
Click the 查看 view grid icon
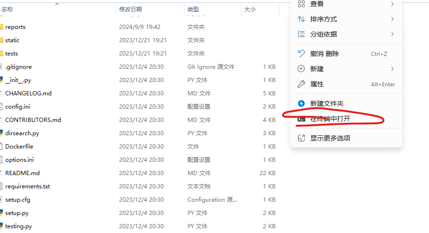[x=301, y=3]
